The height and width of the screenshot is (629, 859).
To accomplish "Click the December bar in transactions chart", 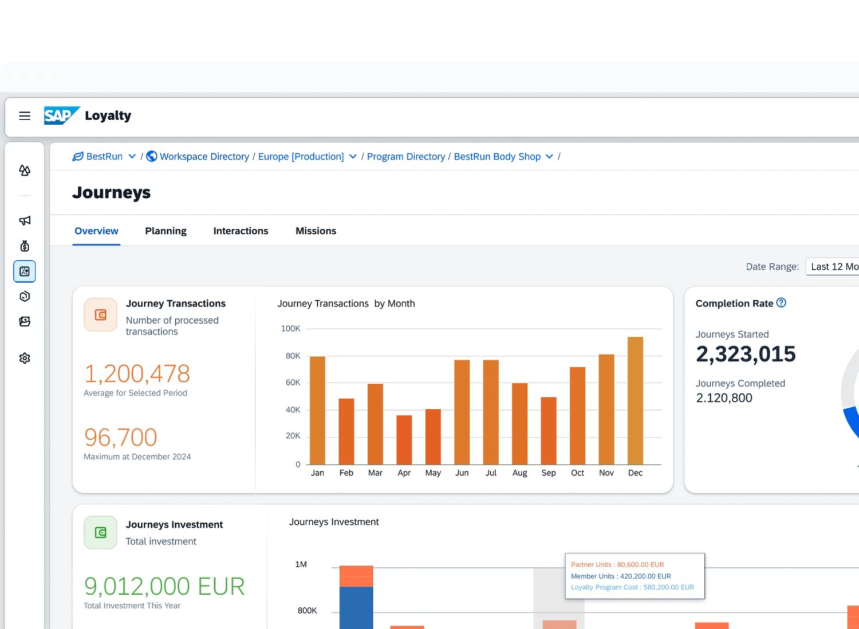I will [x=635, y=400].
